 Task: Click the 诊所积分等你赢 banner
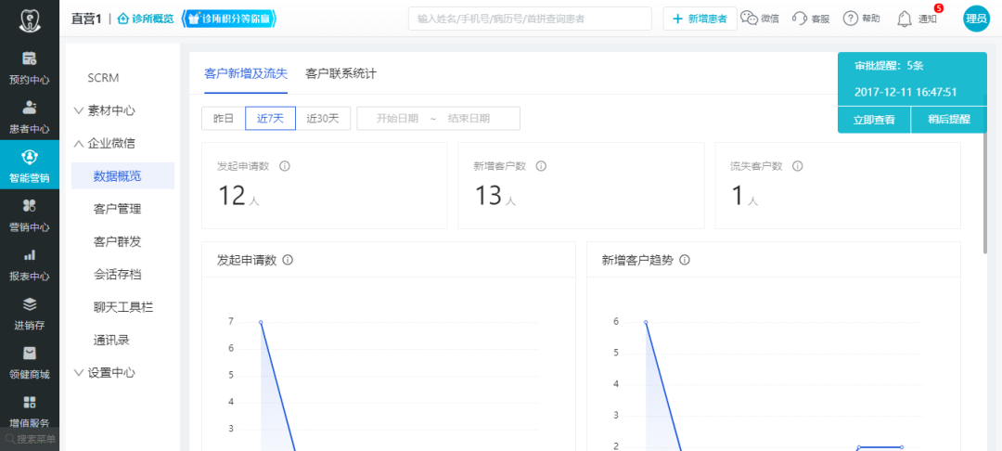(x=229, y=19)
